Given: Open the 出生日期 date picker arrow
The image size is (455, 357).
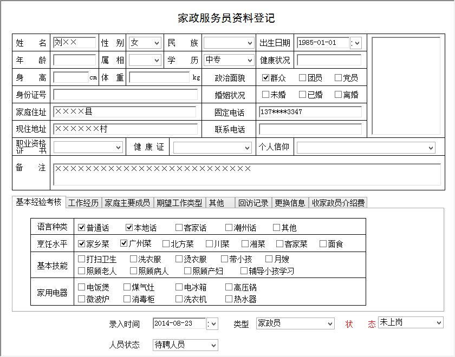Looking at the screenshot, I should pyautogui.click(x=356, y=43).
